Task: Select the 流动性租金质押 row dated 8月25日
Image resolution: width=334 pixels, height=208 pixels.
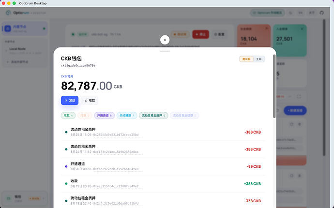Action: point(163,132)
